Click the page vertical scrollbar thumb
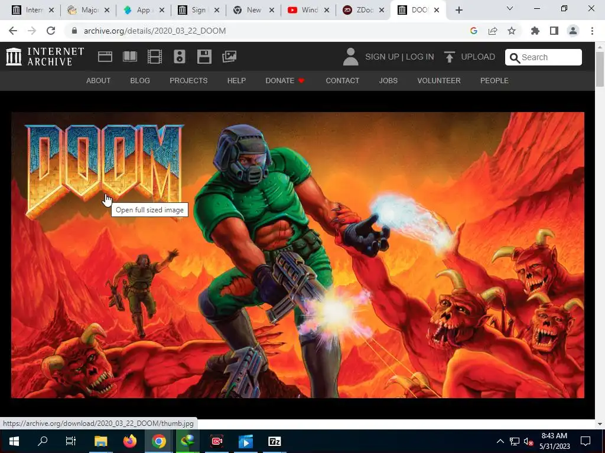This screenshot has height=453, width=605. coord(600,68)
